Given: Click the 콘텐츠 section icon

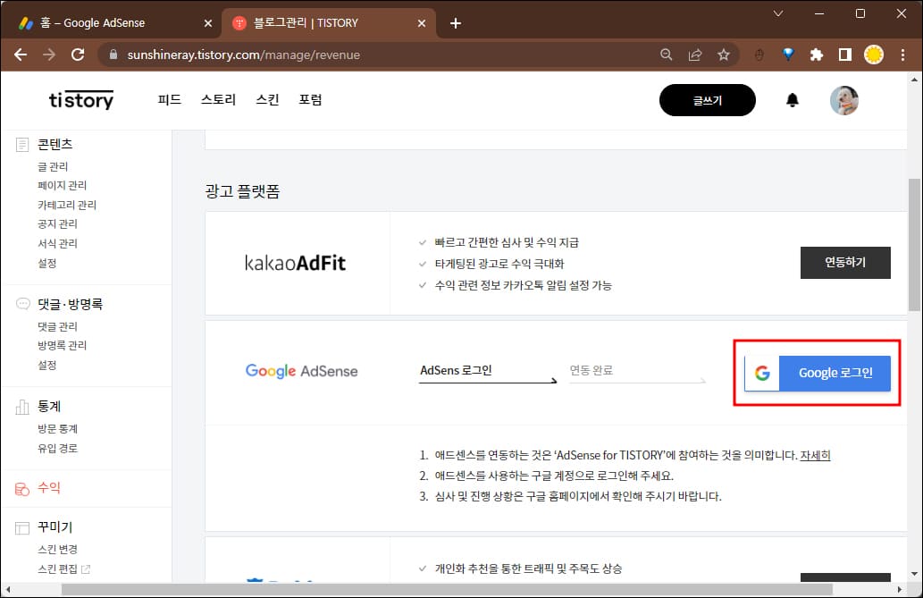Looking at the screenshot, I should tap(22, 144).
